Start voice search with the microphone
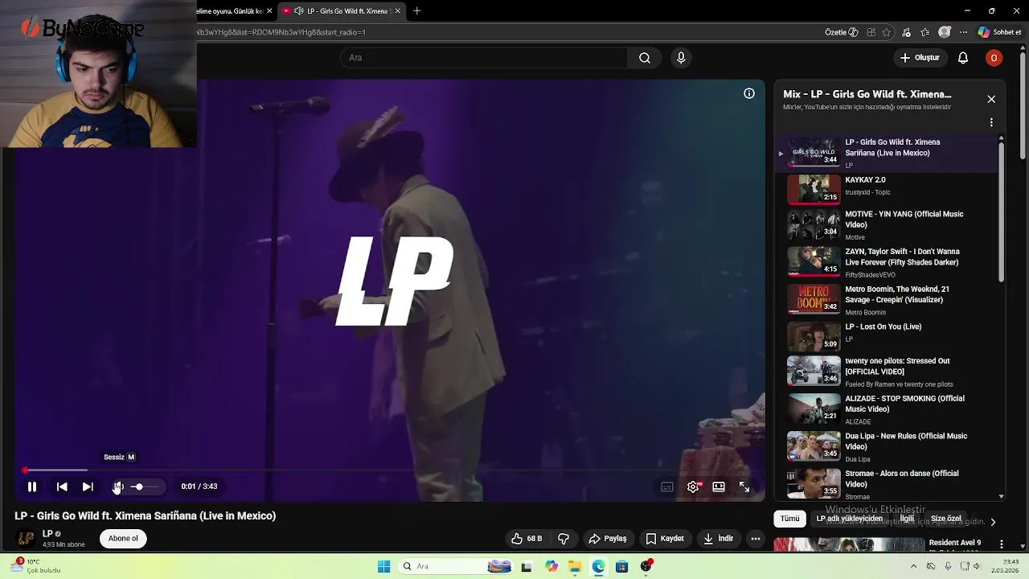1029x579 pixels. click(681, 58)
